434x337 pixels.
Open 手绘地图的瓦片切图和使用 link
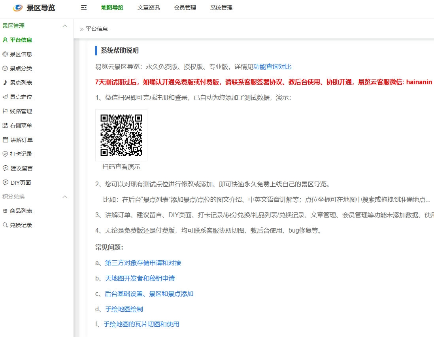[x=141, y=324]
